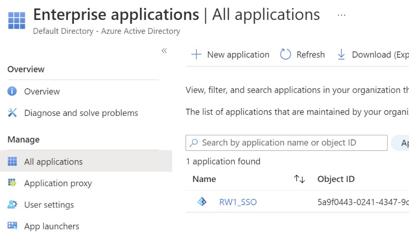Click the Name column header
The width and height of the screenshot is (409, 245).
[x=204, y=179]
